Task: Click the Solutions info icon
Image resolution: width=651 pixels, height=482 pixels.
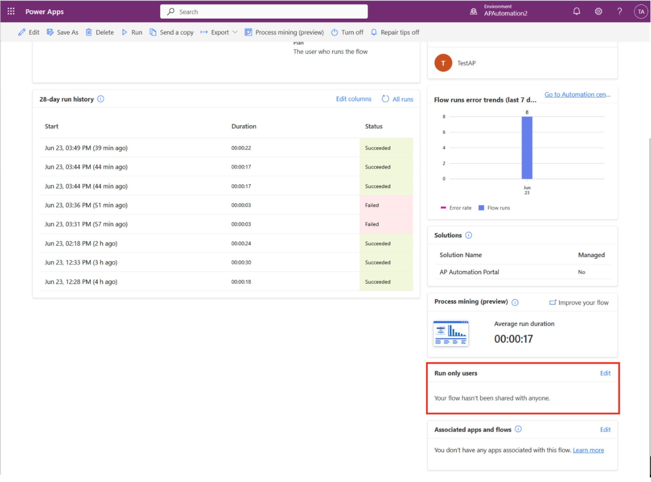Action: click(469, 235)
